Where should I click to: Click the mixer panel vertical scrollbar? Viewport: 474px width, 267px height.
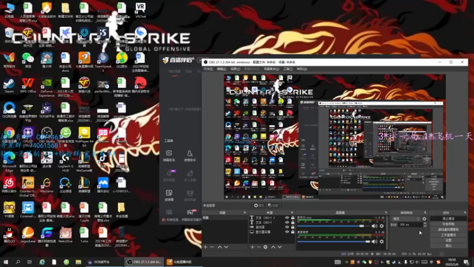(387, 233)
